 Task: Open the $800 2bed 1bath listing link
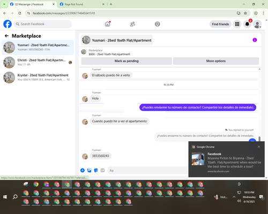pos(109,54)
